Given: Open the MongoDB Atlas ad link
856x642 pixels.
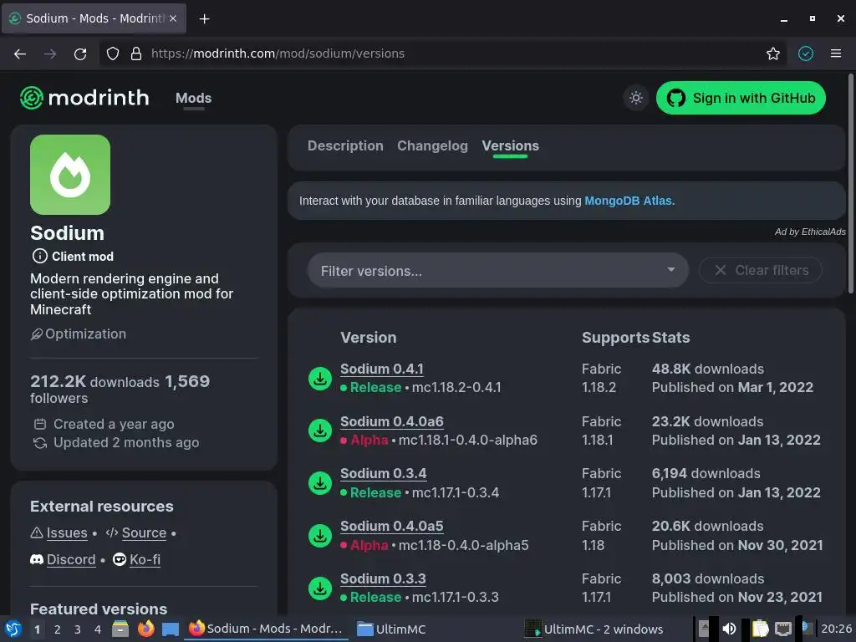Looking at the screenshot, I should pos(629,201).
